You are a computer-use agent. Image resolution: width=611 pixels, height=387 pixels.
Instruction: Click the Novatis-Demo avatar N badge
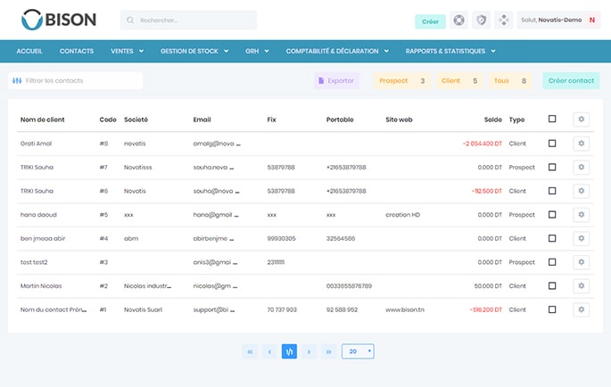click(x=592, y=20)
